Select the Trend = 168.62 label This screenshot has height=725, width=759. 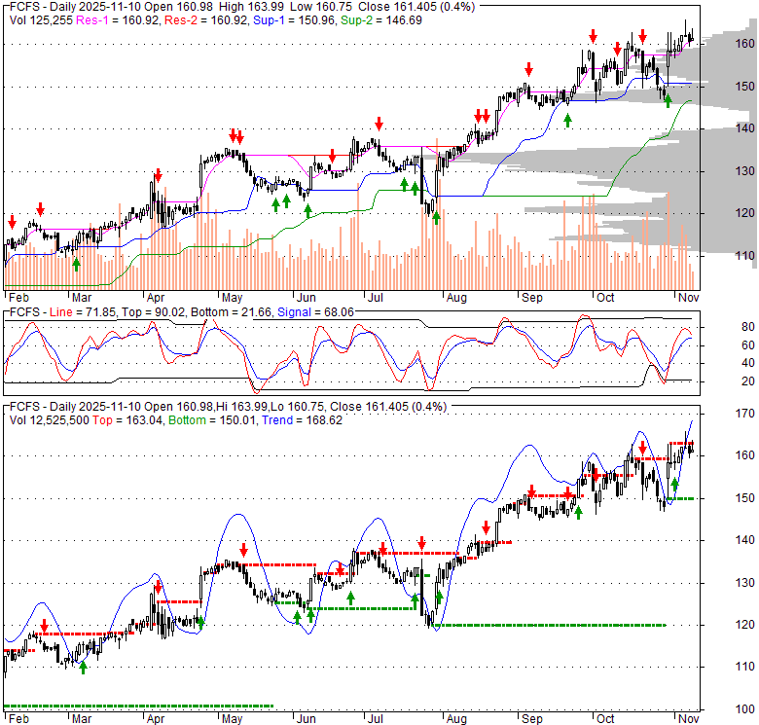coord(302,420)
